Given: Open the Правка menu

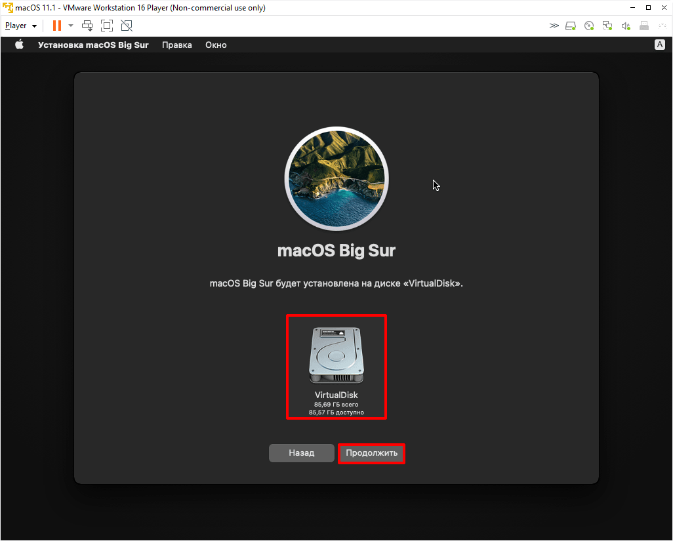Looking at the screenshot, I should tap(177, 45).
